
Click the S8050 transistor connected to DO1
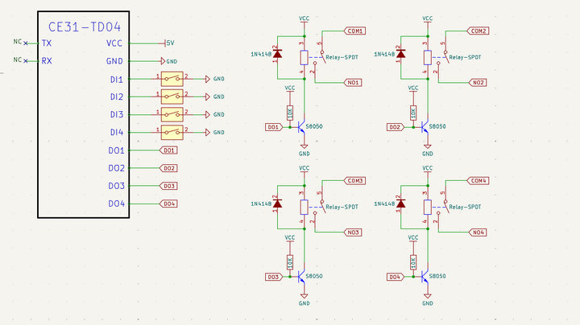[x=301, y=127]
